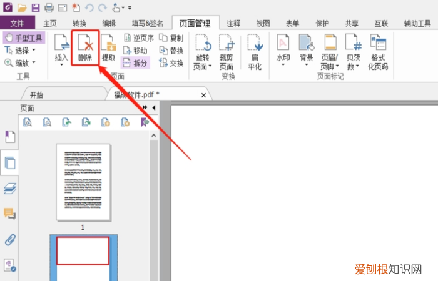
Task: Click the 替换 replace pages button
Action: 171,51
